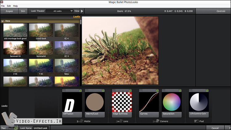Viewport: 231px width, 130px height.
Task: Select the Sammeh8 look preset
Action: point(41,49)
